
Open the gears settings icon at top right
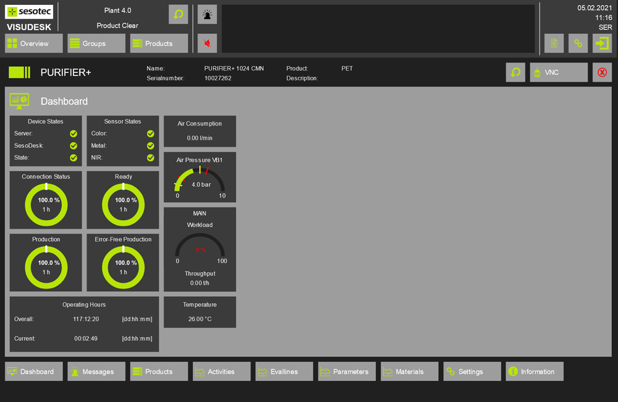click(x=578, y=43)
